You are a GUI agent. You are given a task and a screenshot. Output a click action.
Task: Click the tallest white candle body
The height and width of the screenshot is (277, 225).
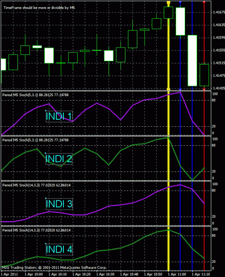tap(192, 61)
